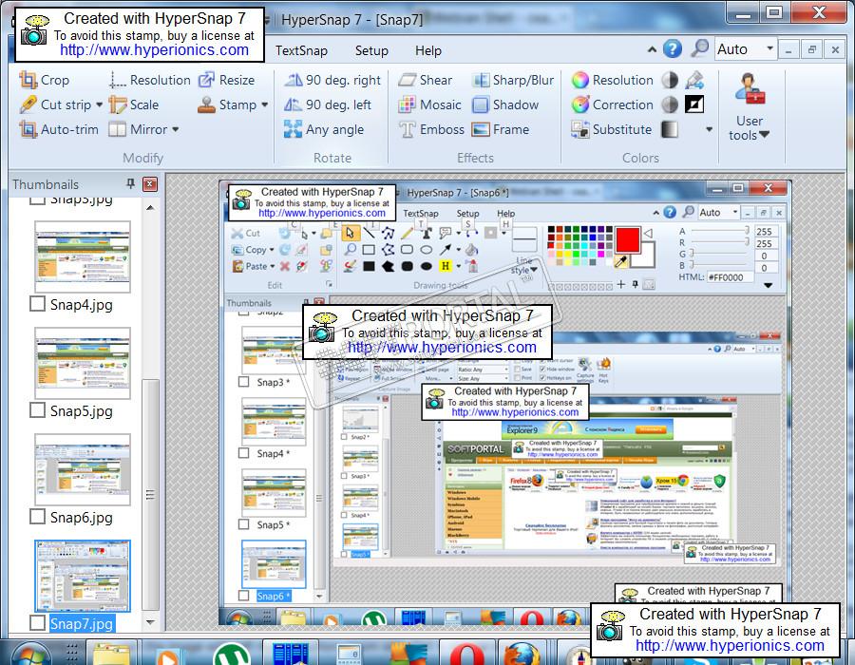Click the black-and-white invert icon

pos(694,104)
